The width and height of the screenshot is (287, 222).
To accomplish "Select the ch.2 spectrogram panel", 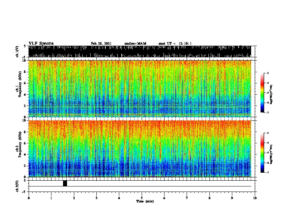I will point(140,149).
